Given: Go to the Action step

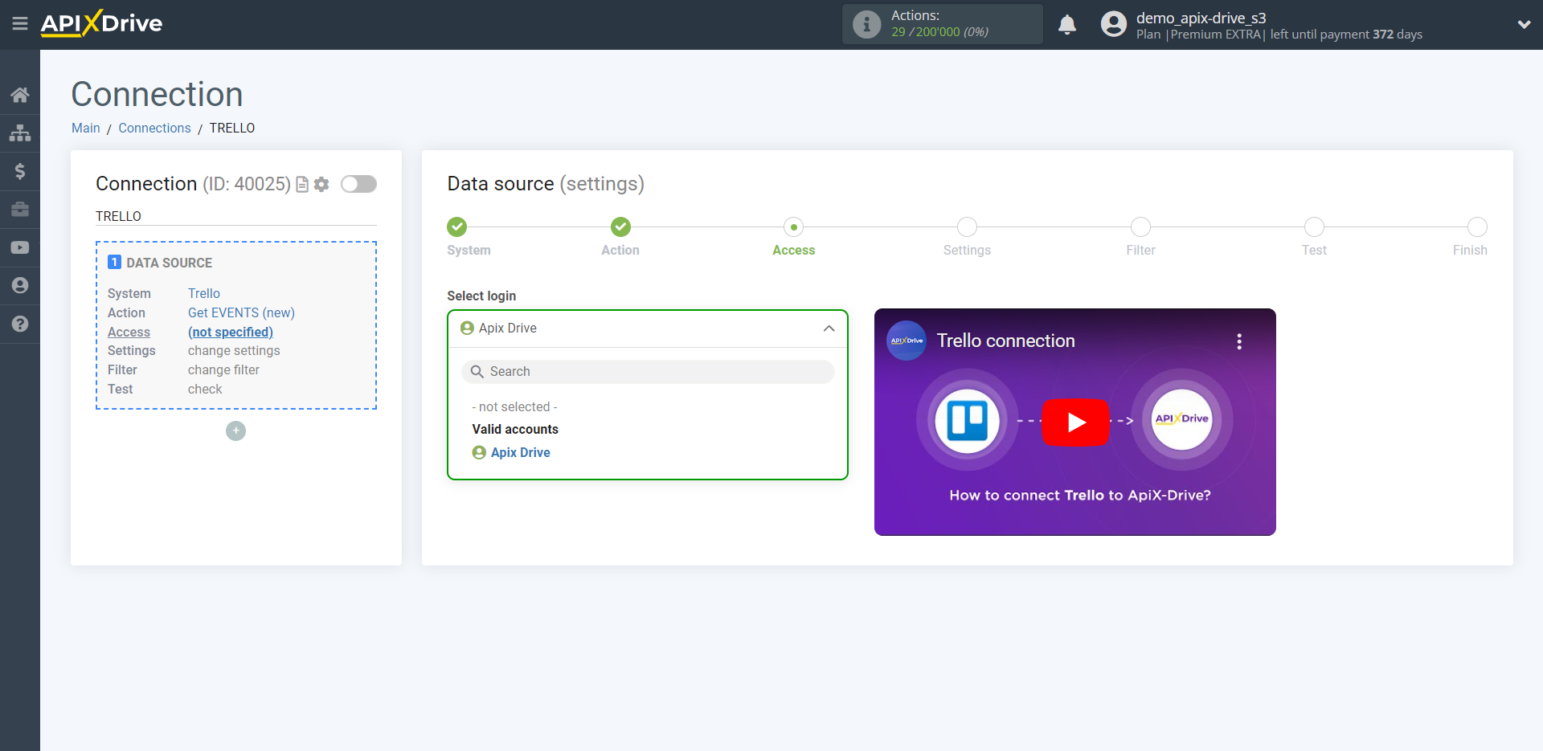Looking at the screenshot, I should (620, 227).
